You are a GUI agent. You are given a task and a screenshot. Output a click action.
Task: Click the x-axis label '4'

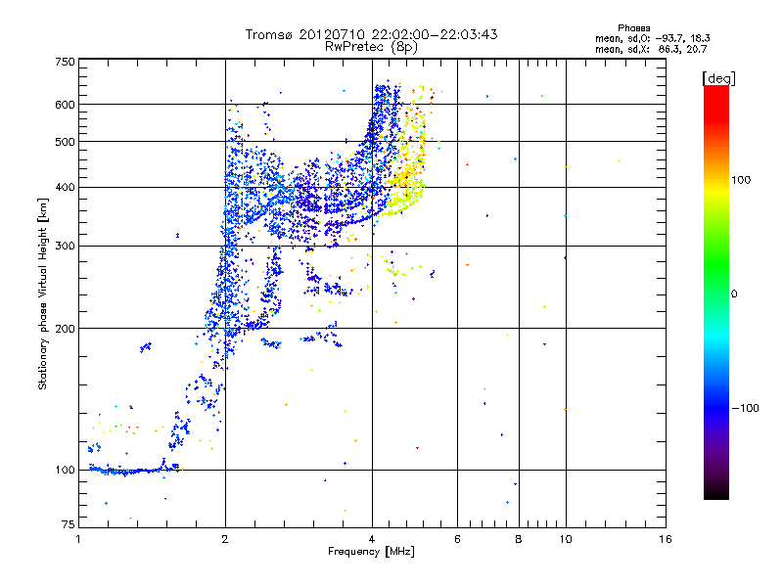coord(372,539)
